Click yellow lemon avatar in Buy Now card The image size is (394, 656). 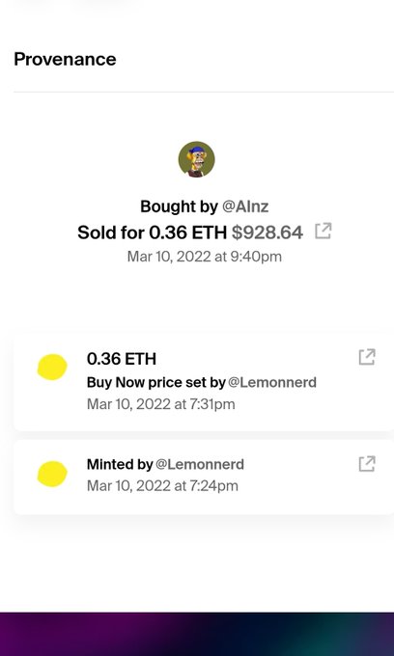52,367
